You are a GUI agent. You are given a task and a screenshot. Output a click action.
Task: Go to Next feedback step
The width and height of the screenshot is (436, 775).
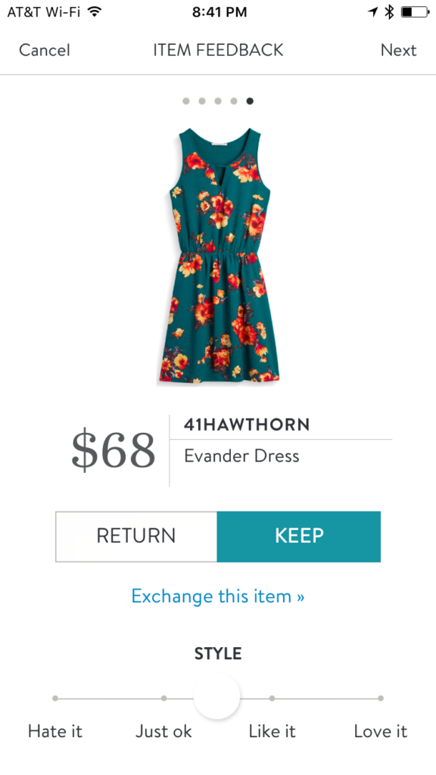click(x=398, y=50)
